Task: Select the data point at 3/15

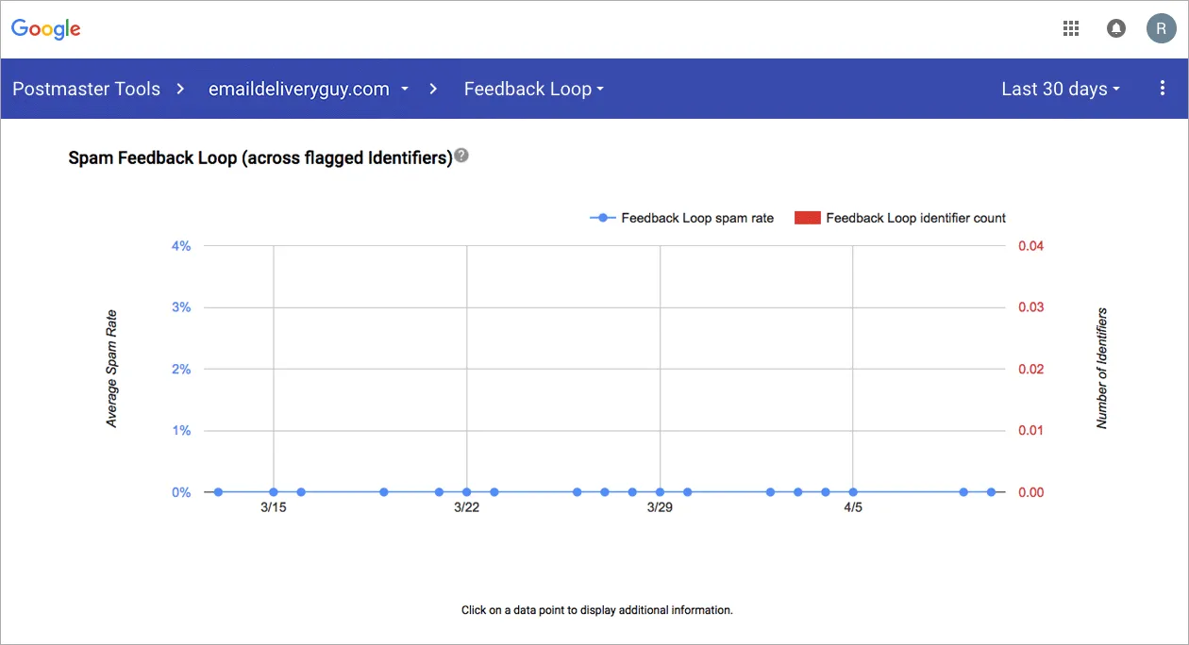Action: (x=274, y=492)
